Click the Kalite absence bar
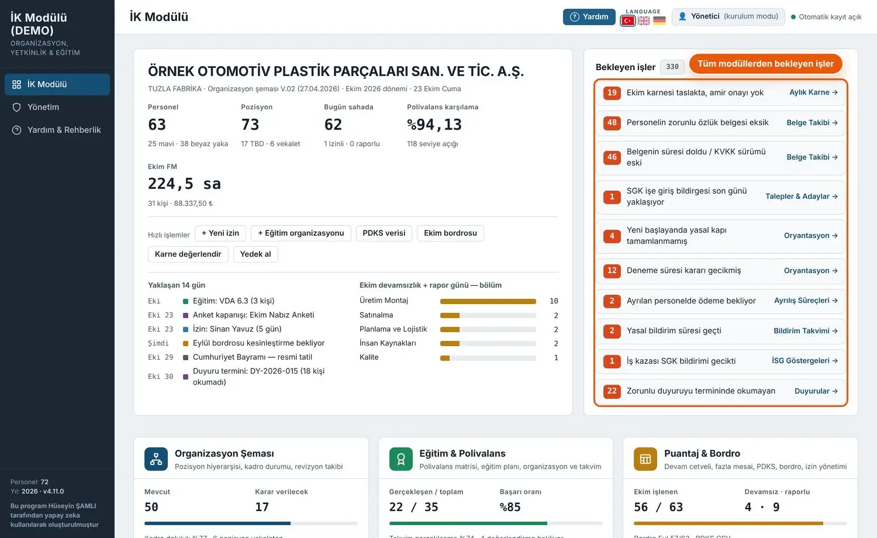 [x=488, y=358]
